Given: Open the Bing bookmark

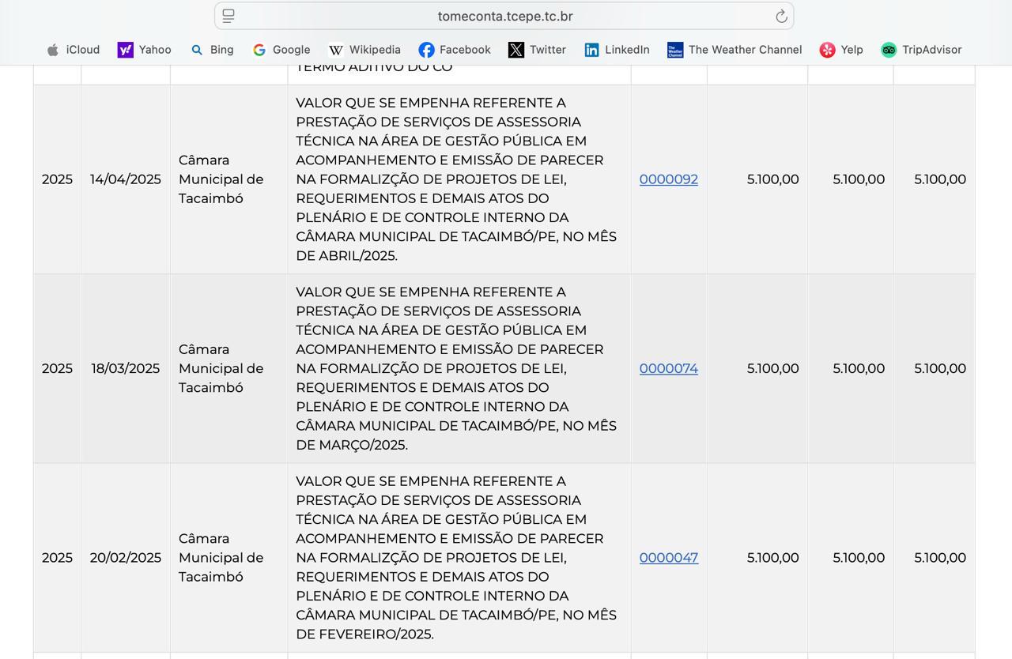Looking at the screenshot, I should pos(212,50).
